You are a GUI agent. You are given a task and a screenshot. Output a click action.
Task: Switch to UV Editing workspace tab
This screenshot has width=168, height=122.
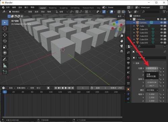(75, 8)
